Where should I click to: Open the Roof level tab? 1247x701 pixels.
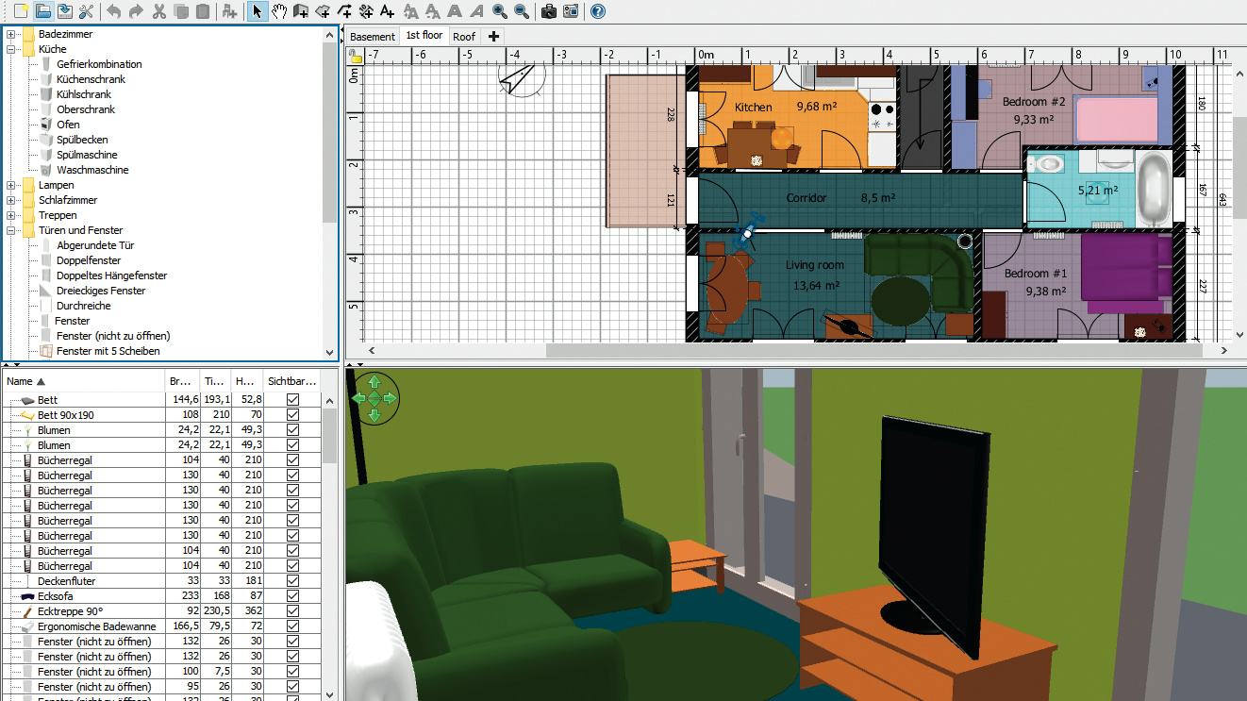click(x=463, y=37)
